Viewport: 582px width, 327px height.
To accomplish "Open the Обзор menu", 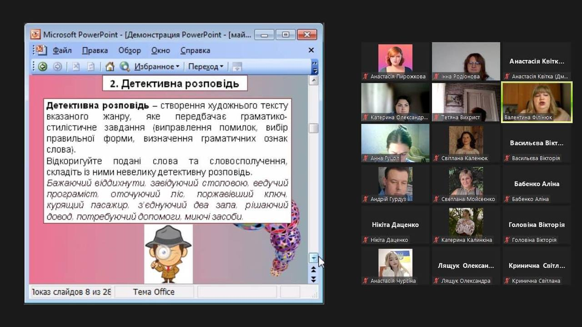I will [x=130, y=50].
